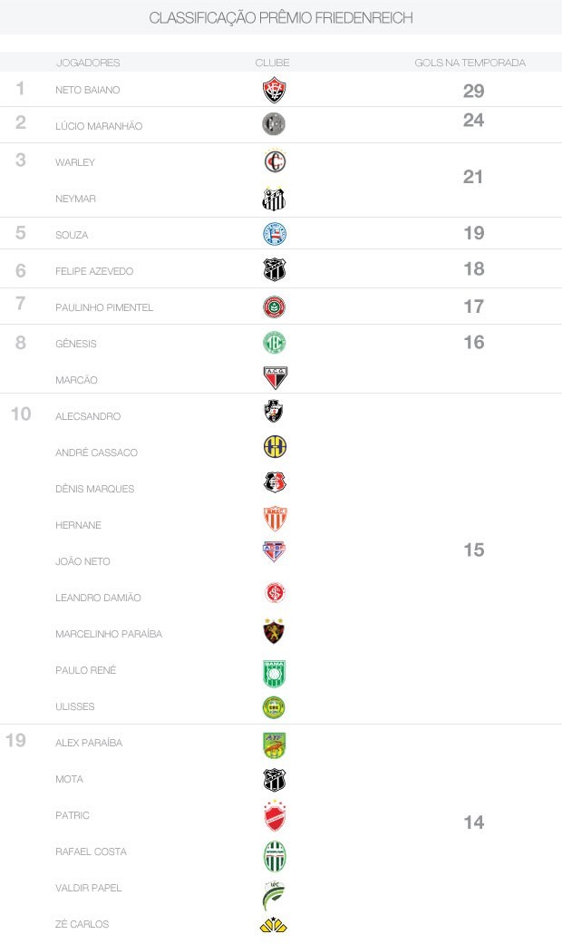Click the player name André Cassaco
The height and width of the screenshot is (944, 562).
click(x=96, y=453)
